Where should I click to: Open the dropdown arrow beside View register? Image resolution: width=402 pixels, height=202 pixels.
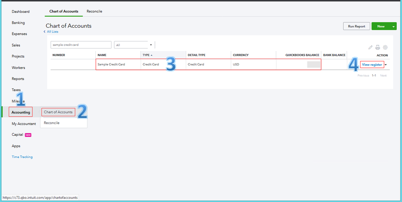[386, 65]
